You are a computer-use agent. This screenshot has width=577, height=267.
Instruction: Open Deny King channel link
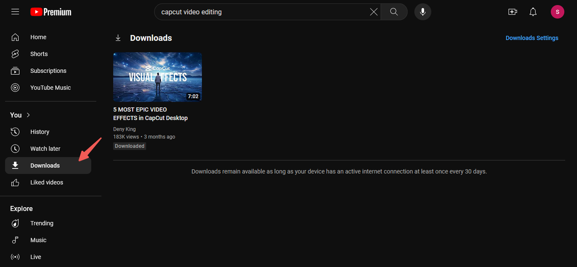coord(124,129)
